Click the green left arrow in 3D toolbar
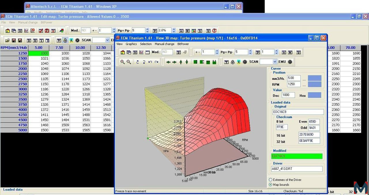 168,62
